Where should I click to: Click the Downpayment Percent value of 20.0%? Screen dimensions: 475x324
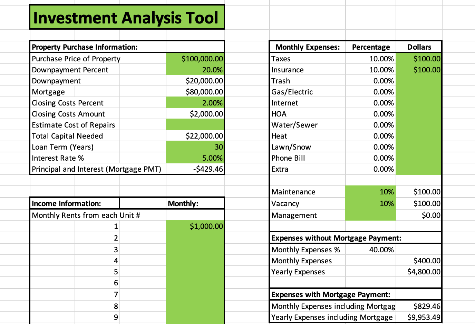click(195, 70)
